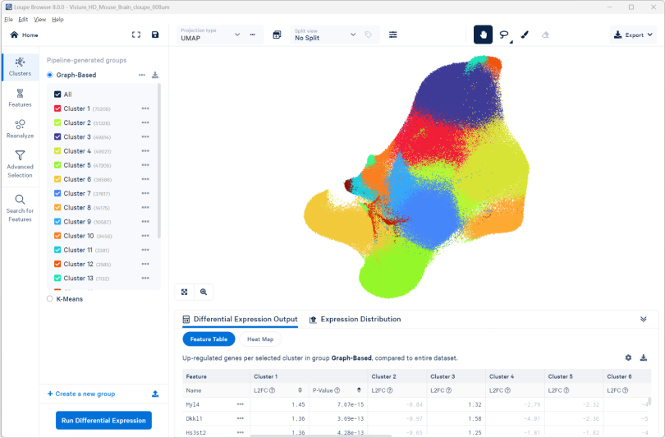Toggle the All clusters checkbox

point(57,95)
